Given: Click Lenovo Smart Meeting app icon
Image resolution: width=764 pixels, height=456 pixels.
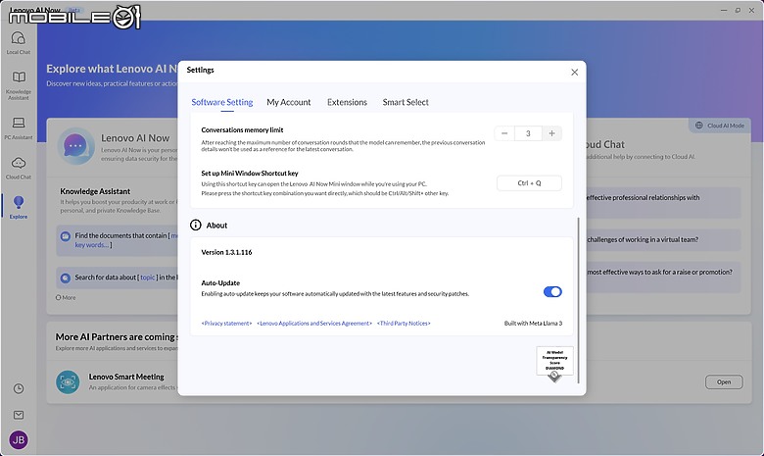Looking at the screenshot, I should 68,381.
